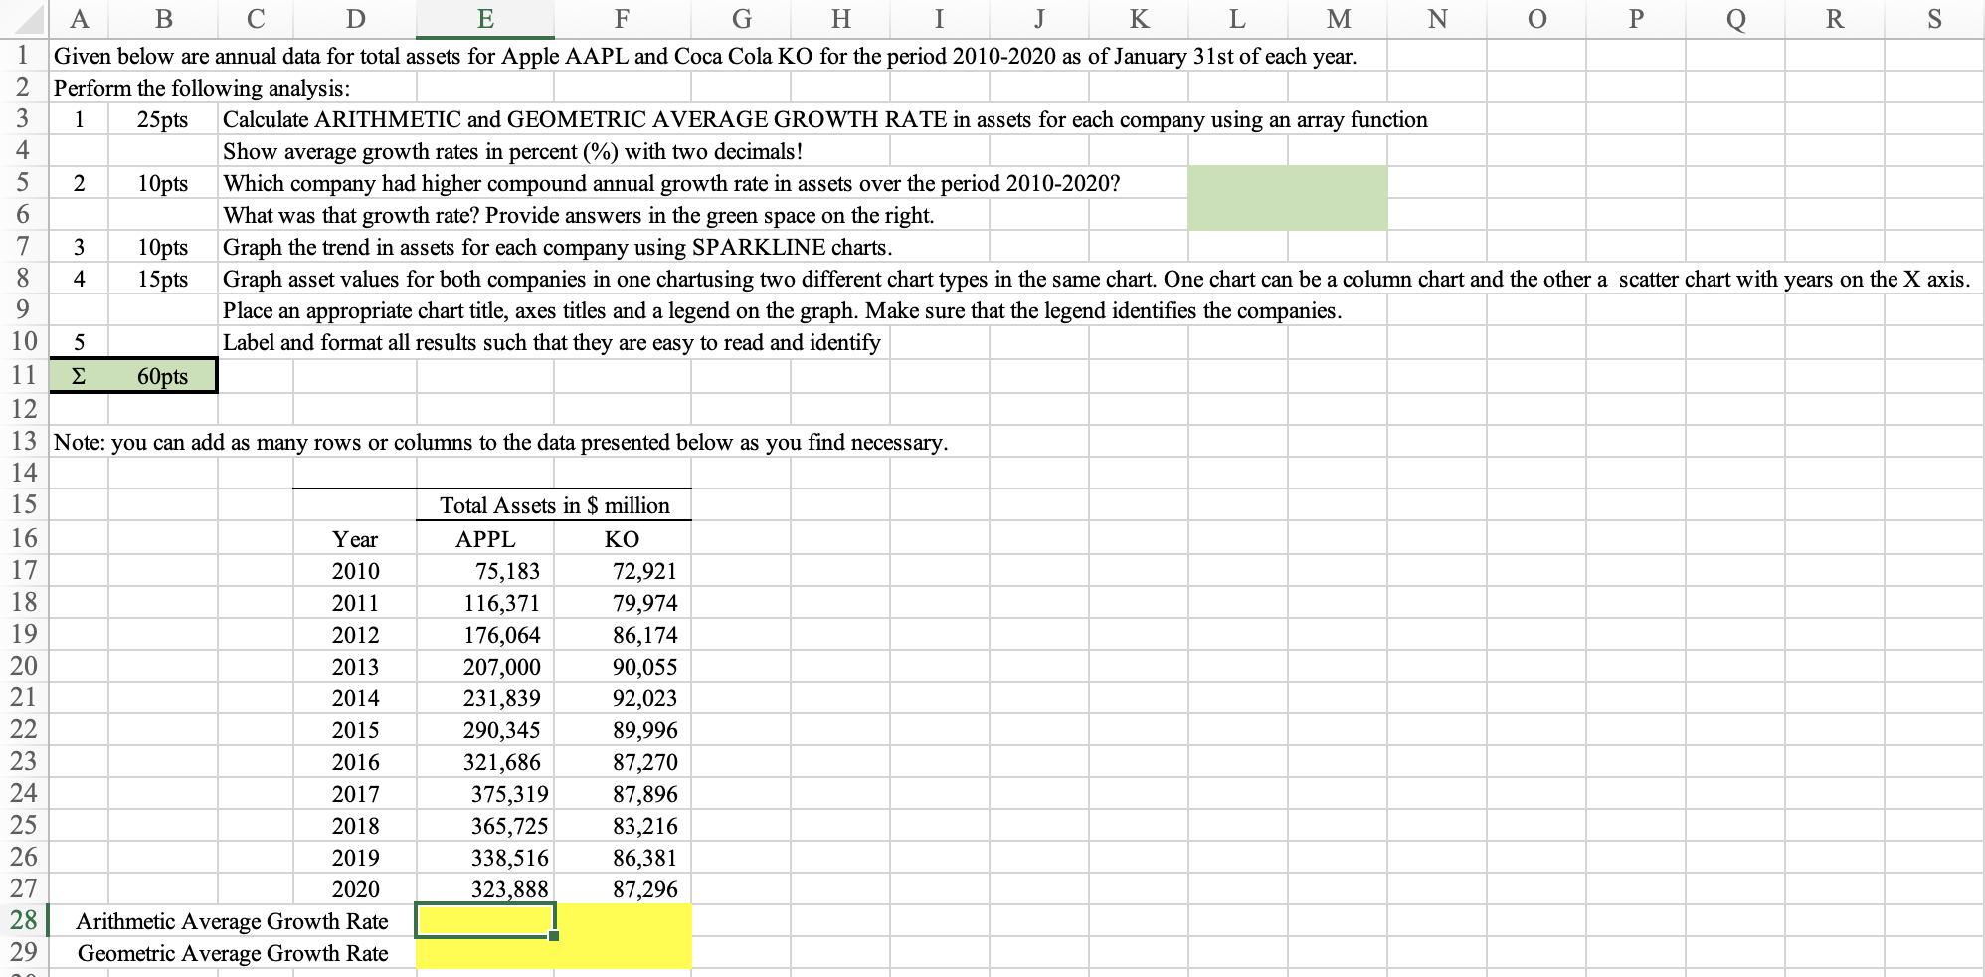Click the Σ sum symbol cell
1985x977 pixels.
coord(79,376)
